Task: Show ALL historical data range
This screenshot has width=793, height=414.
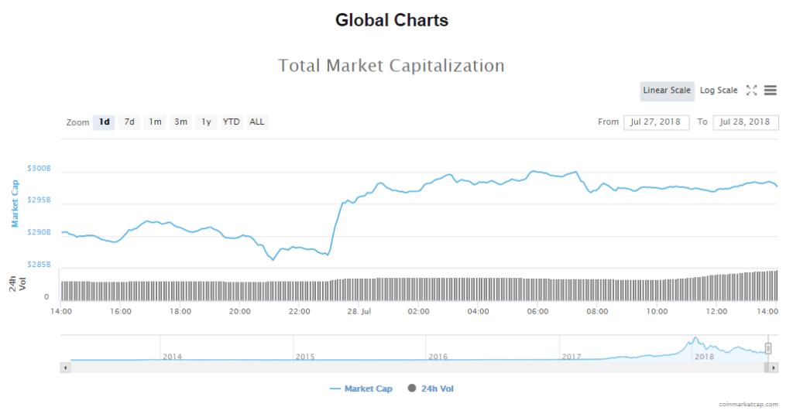Action: 257,122
